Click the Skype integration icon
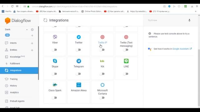 click(x=55, y=61)
